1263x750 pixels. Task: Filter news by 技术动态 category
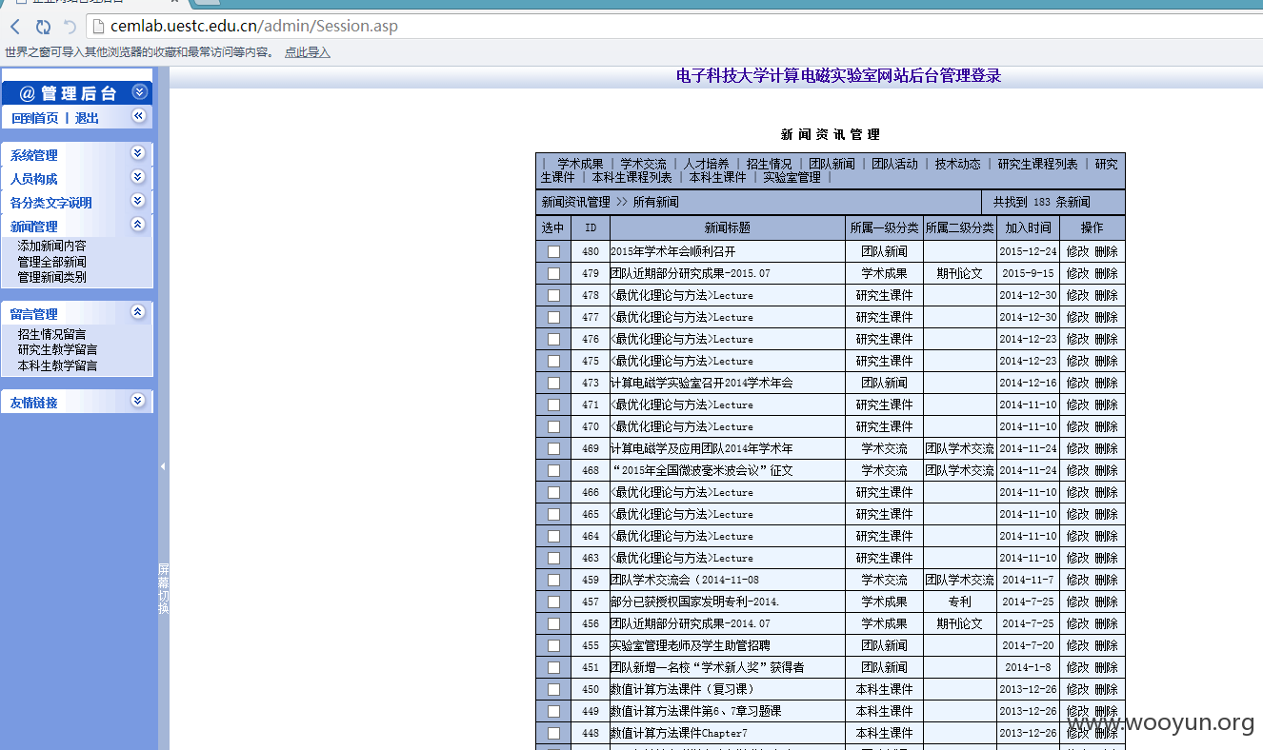coord(957,164)
